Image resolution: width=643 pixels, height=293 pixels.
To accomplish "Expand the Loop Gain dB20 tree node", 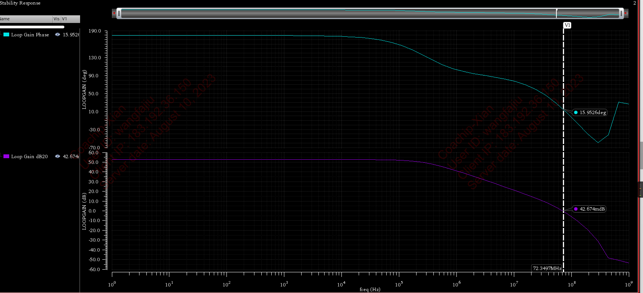I will pyautogui.click(x=1, y=157).
